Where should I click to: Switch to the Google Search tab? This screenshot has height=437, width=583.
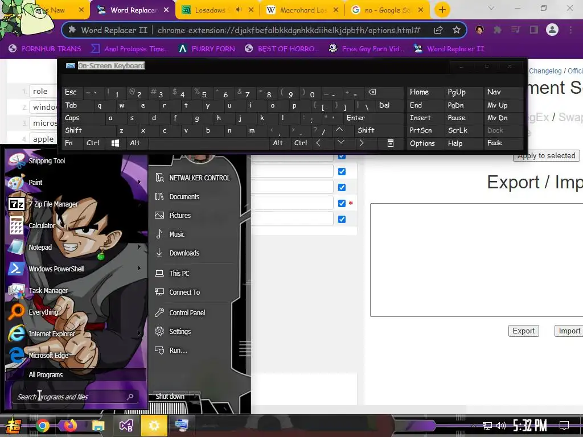pyautogui.click(x=387, y=10)
